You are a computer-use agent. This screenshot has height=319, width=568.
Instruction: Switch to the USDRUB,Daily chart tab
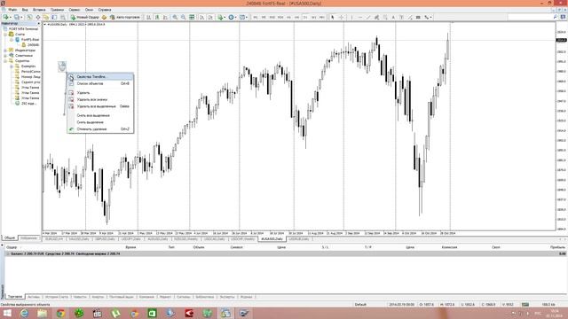coord(299,239)
